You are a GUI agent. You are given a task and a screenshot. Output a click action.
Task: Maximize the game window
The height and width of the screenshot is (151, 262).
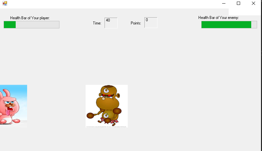[x=238, y=3]
